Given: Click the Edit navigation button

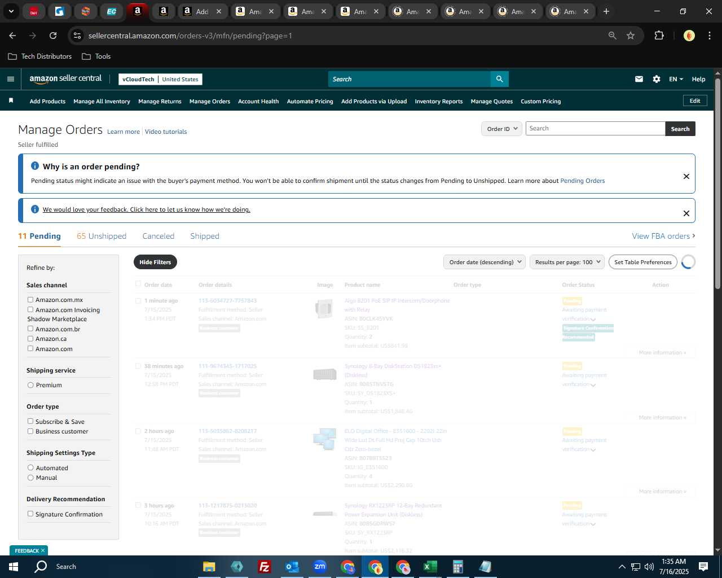Looking at the screenshot, I should point(695,100).
